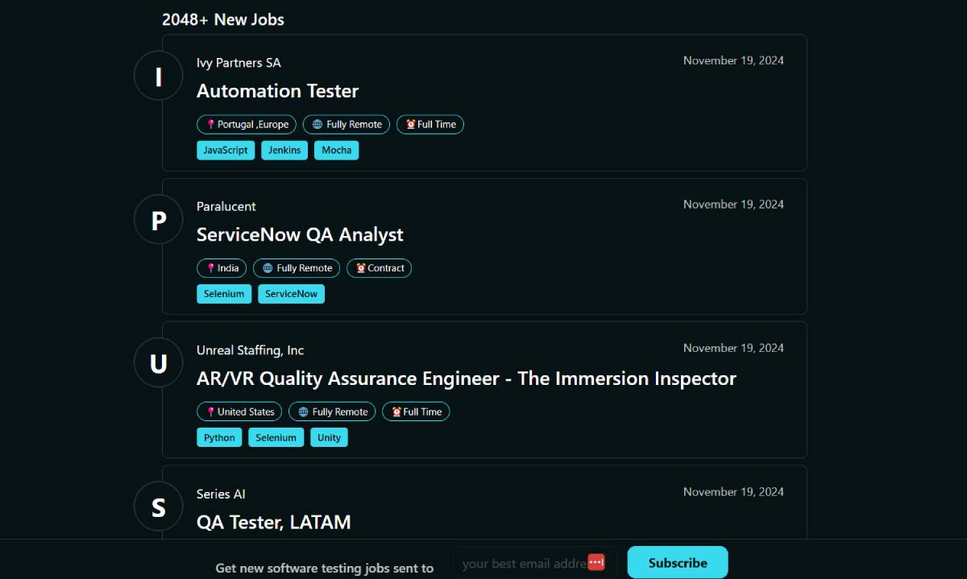Open the Automation Tester job listing

[x=277, y=91]
